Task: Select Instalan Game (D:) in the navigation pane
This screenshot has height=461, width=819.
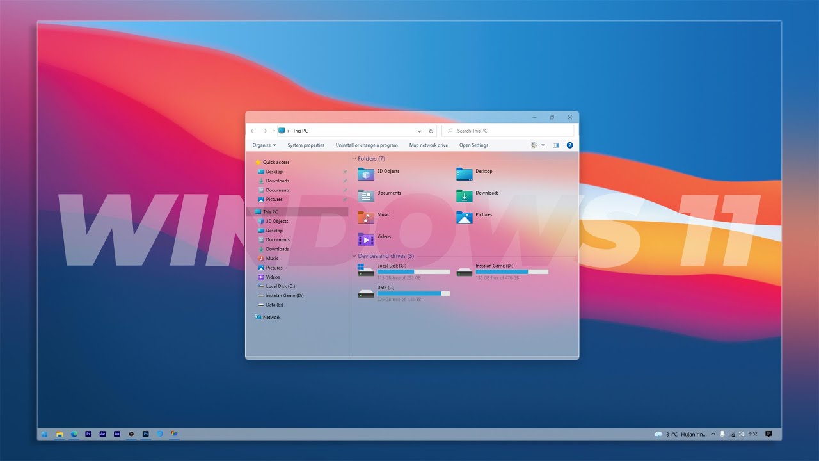Action: coord(280,295)
